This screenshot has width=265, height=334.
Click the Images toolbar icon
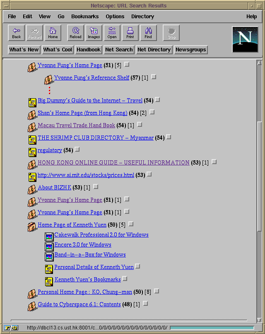[x=94, y=33]
